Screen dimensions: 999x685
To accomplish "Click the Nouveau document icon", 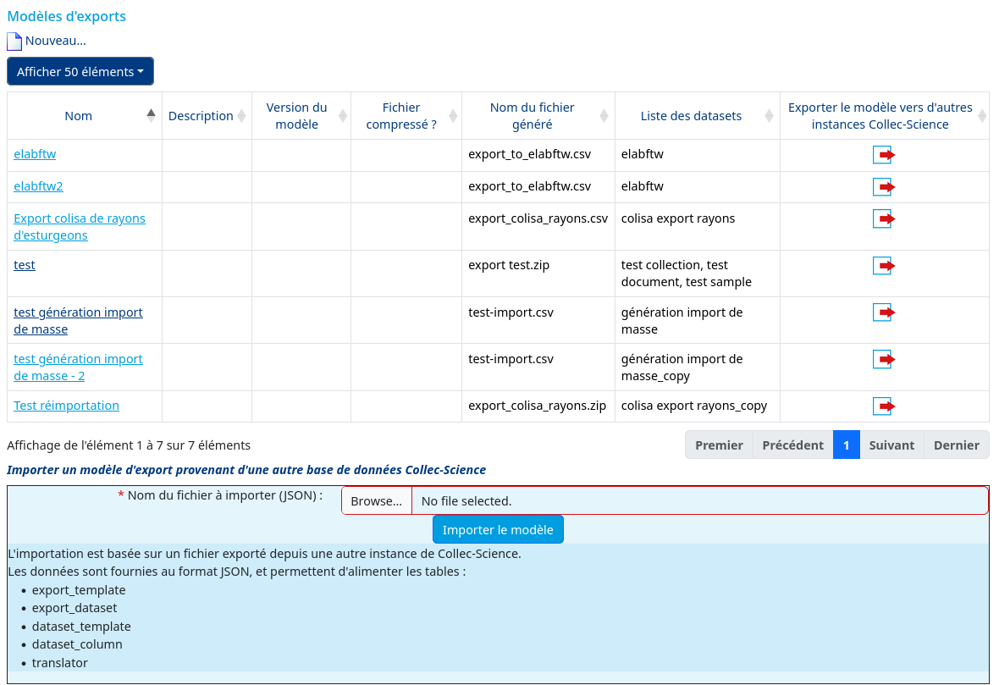I will point(14,41).
